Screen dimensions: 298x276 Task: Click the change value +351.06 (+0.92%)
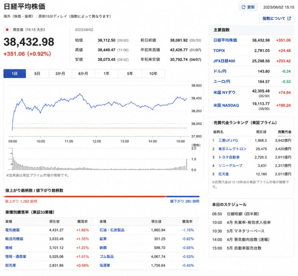(x=27, y=54)
